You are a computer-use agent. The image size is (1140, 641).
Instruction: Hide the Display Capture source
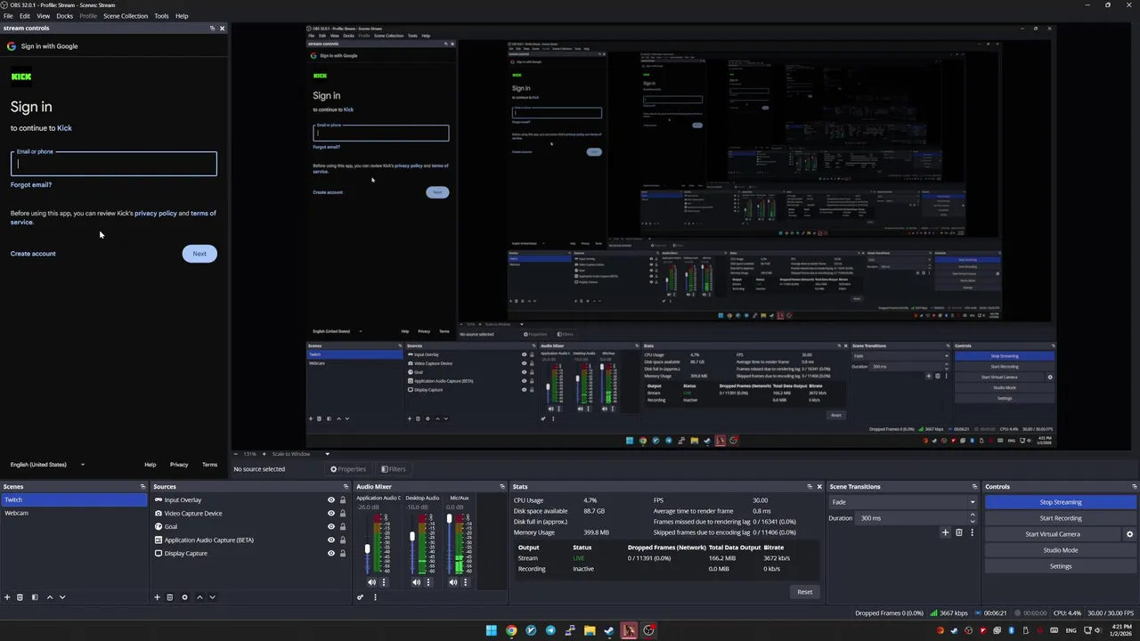point(331,554)
